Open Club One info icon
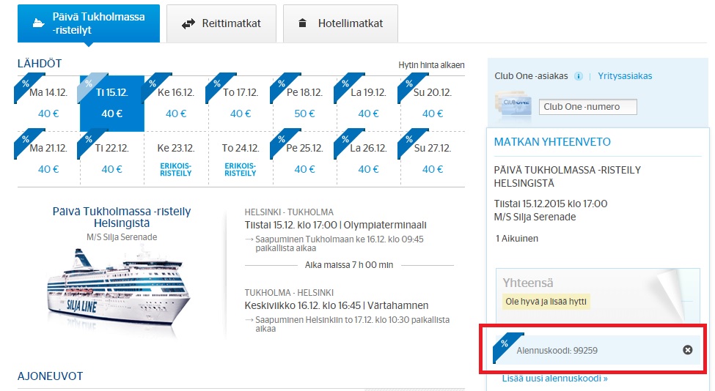This screenshot has height=391, width=715. pos(578,76)
